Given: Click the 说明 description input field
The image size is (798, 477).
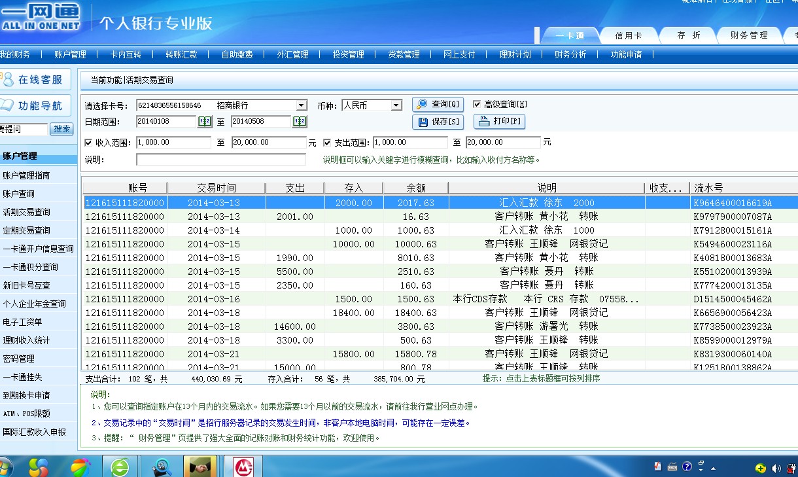Looking at the screenshot, I should (220, 160).
